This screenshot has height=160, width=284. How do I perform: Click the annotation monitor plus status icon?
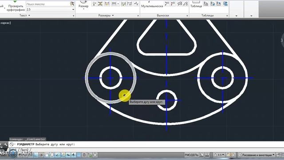tap(95, 155)
